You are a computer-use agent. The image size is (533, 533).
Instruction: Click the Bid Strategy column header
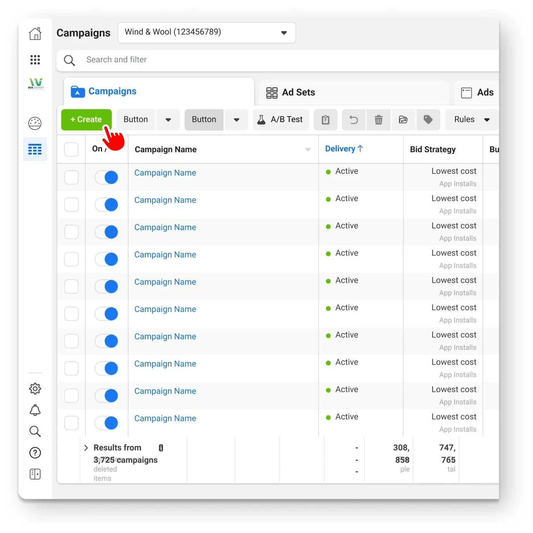point(433,149)
